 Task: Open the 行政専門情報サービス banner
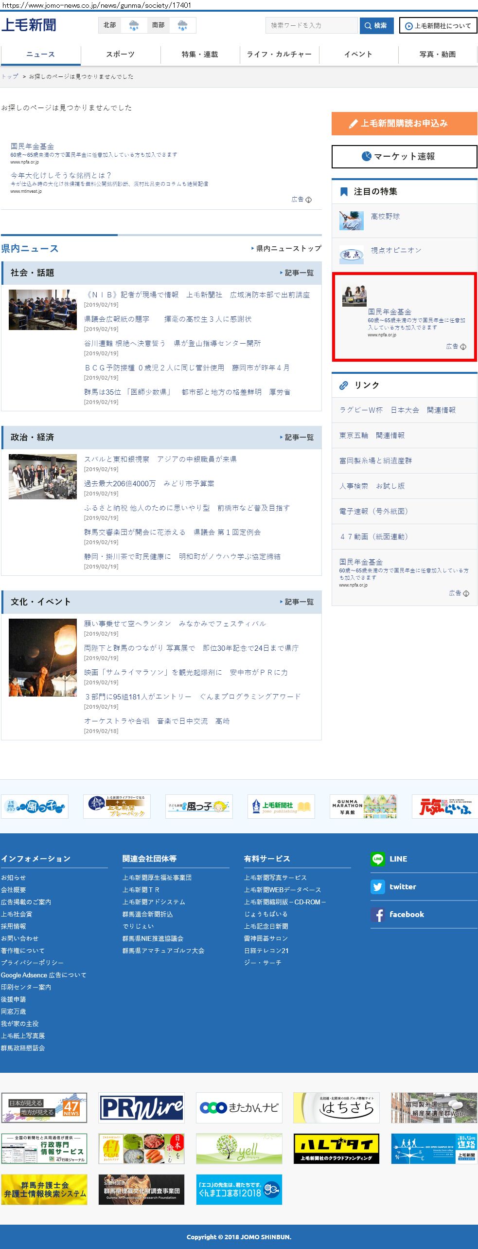pyautogui.click(x=44, y=1149)
